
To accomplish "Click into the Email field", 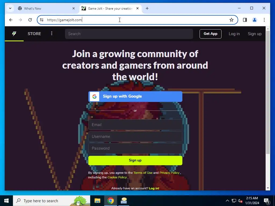I will [x=135, y=125].
